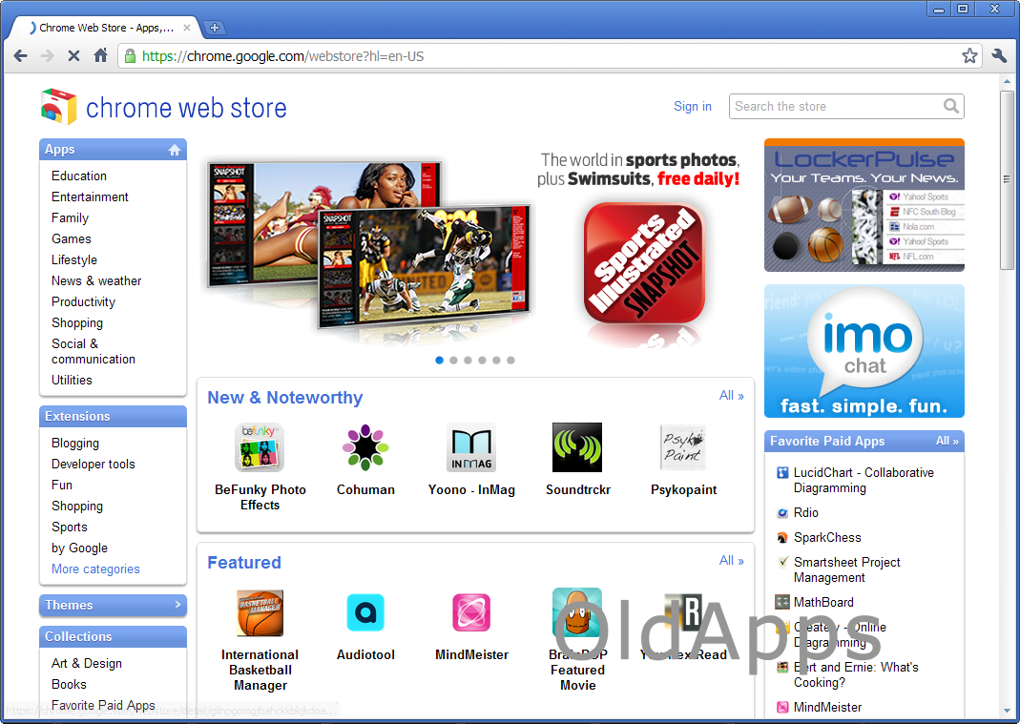The height and width of the screenshot is (724, 1020).
Task: Open the Art & Design collection
Action: click(x=87, y=664)
